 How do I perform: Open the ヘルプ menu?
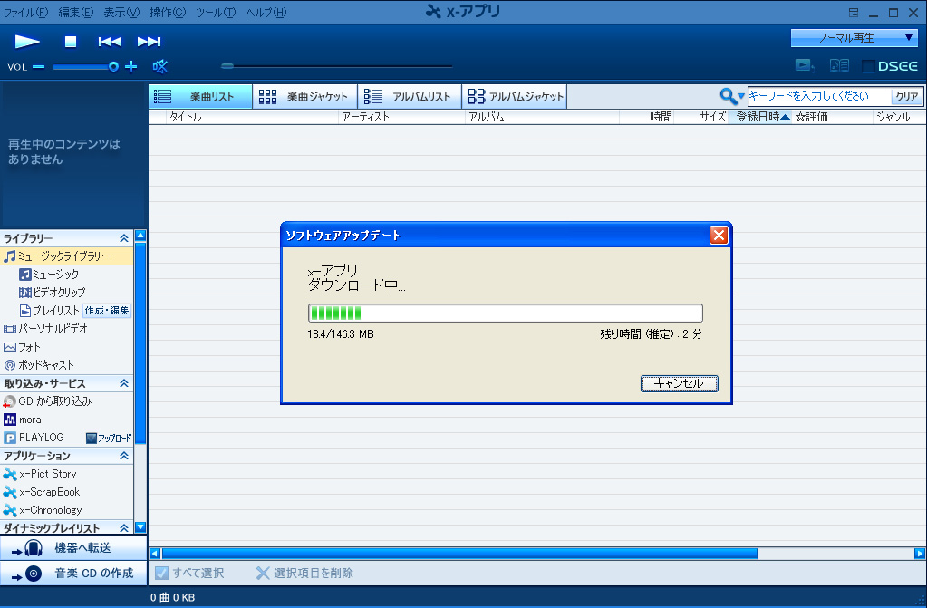(266, 13)
